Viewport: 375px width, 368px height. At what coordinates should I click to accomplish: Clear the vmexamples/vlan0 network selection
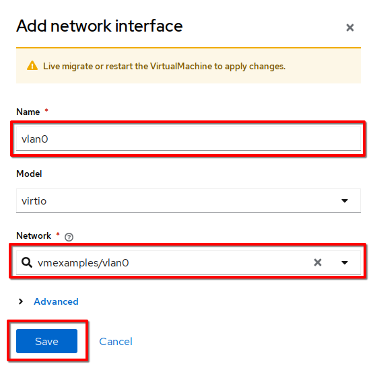point(318,262)
